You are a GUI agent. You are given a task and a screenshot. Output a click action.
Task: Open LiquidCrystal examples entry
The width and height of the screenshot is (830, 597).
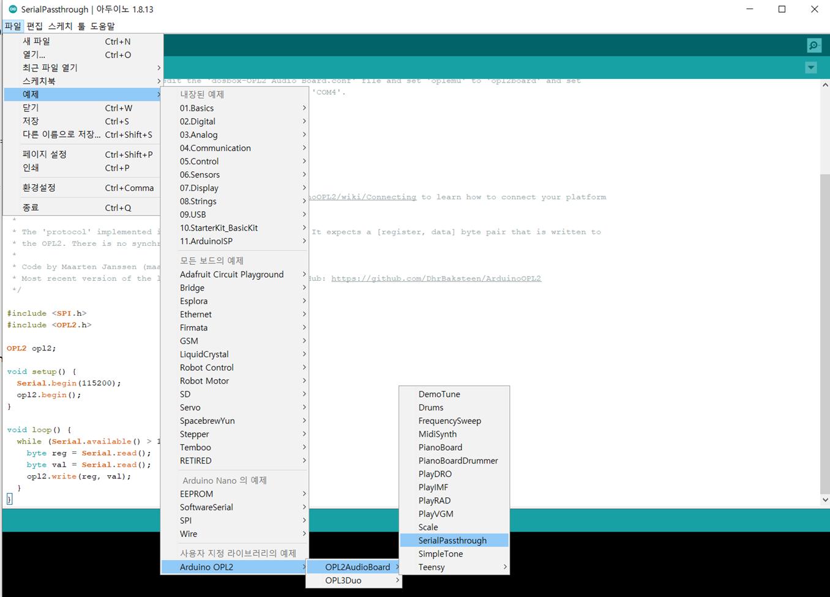[234, 354]
